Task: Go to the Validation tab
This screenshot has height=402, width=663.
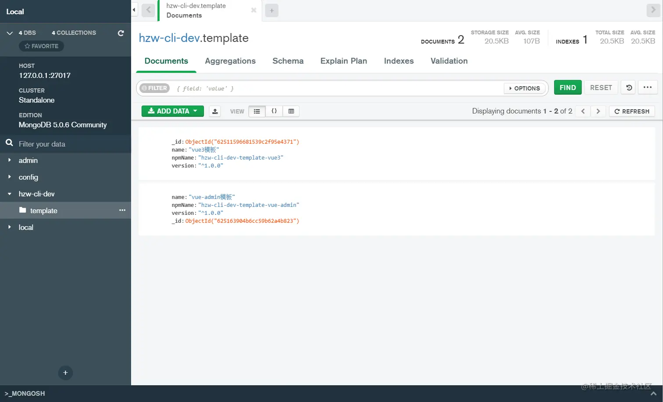Action: click(x=449, y=61)
